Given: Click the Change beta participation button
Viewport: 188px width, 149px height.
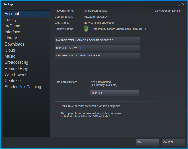Looking at the screenshot, I should [x=115, y=93].
